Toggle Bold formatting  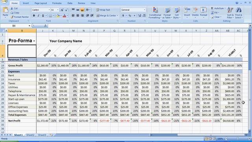tap(34, 16)
